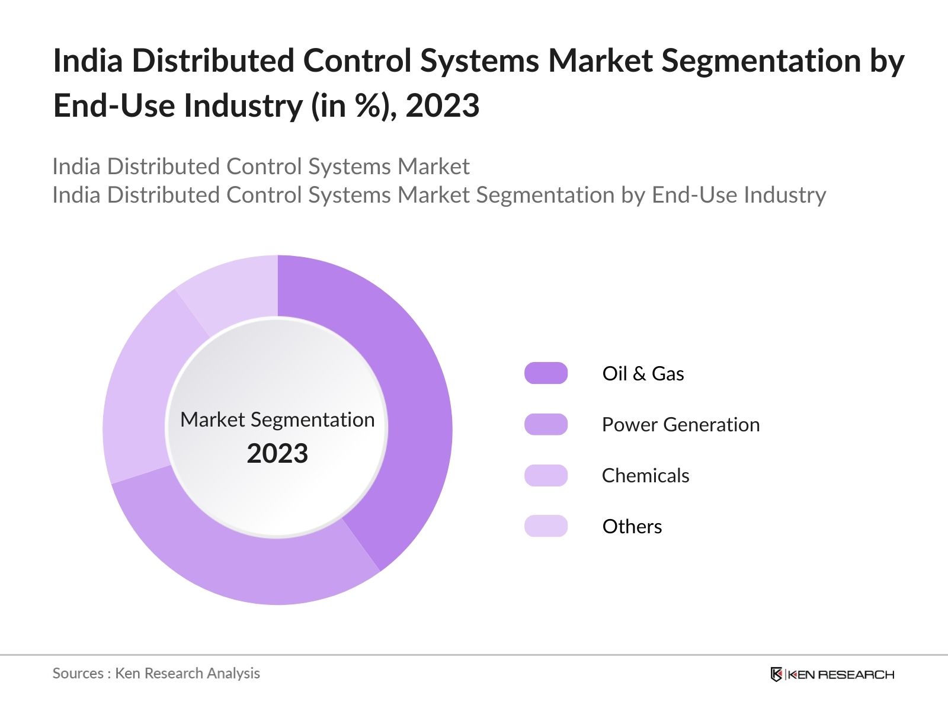Toggle the Oil & Gas legend entry
The width and height of the screenshot is (948, 711).
coord(643,373)
